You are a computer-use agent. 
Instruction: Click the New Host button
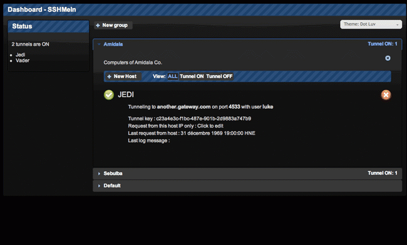(123, 76)
